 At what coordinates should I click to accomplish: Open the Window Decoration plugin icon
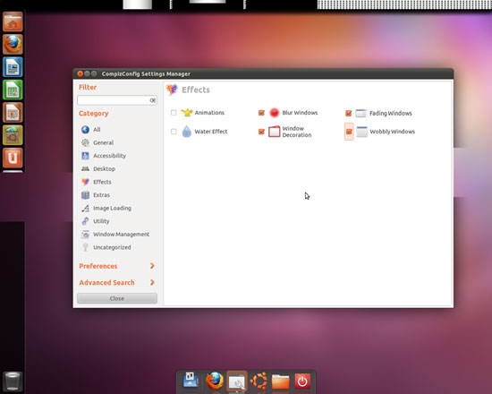pyautogui.click(x=274, y=132)
